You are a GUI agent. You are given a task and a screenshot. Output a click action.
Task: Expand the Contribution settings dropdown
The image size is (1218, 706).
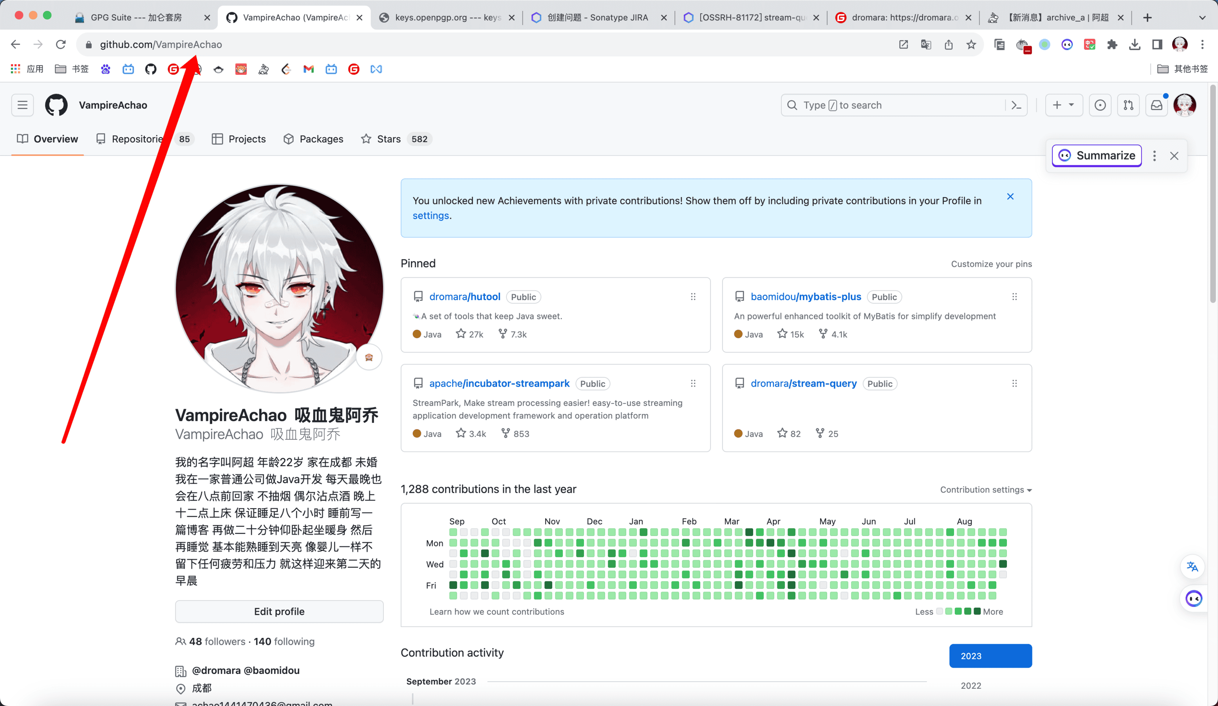pos(985,489)
